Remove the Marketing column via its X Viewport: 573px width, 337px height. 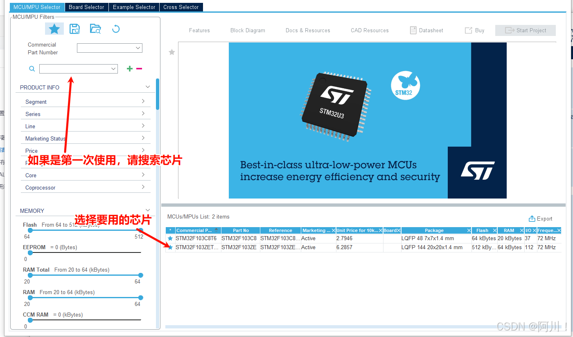[x=333, y=230]
